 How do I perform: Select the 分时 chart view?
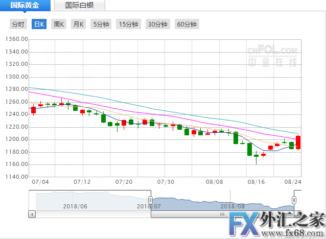[18, 24]
